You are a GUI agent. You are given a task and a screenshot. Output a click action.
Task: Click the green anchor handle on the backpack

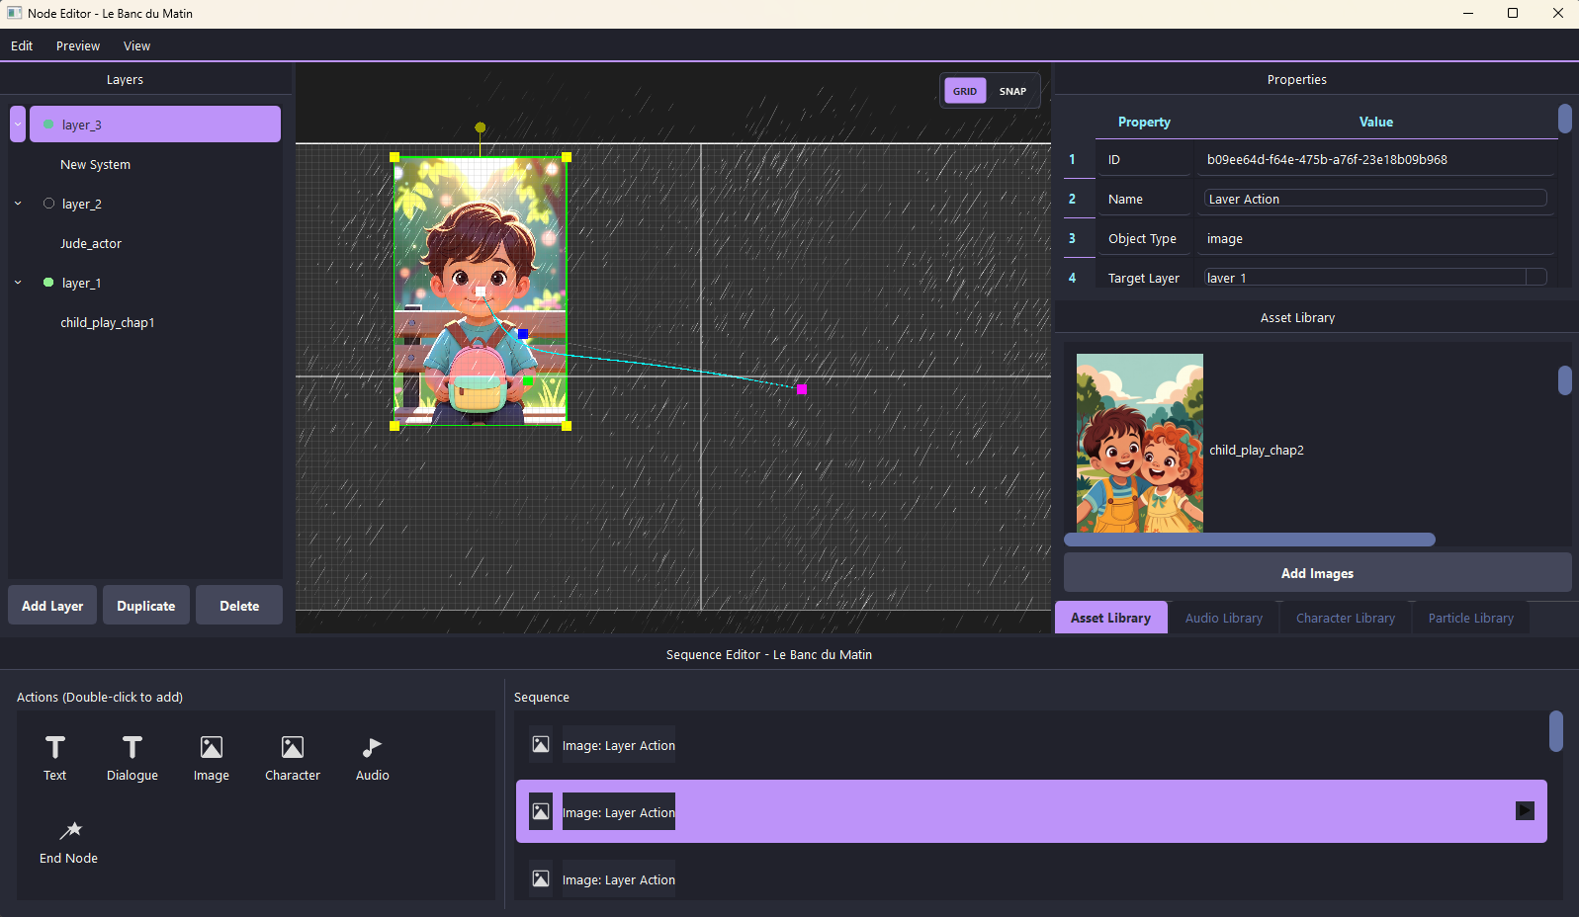coord(528,380)
